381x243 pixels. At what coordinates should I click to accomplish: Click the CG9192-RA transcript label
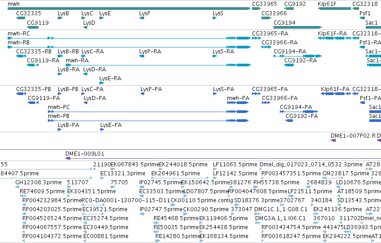coord(300,60)
